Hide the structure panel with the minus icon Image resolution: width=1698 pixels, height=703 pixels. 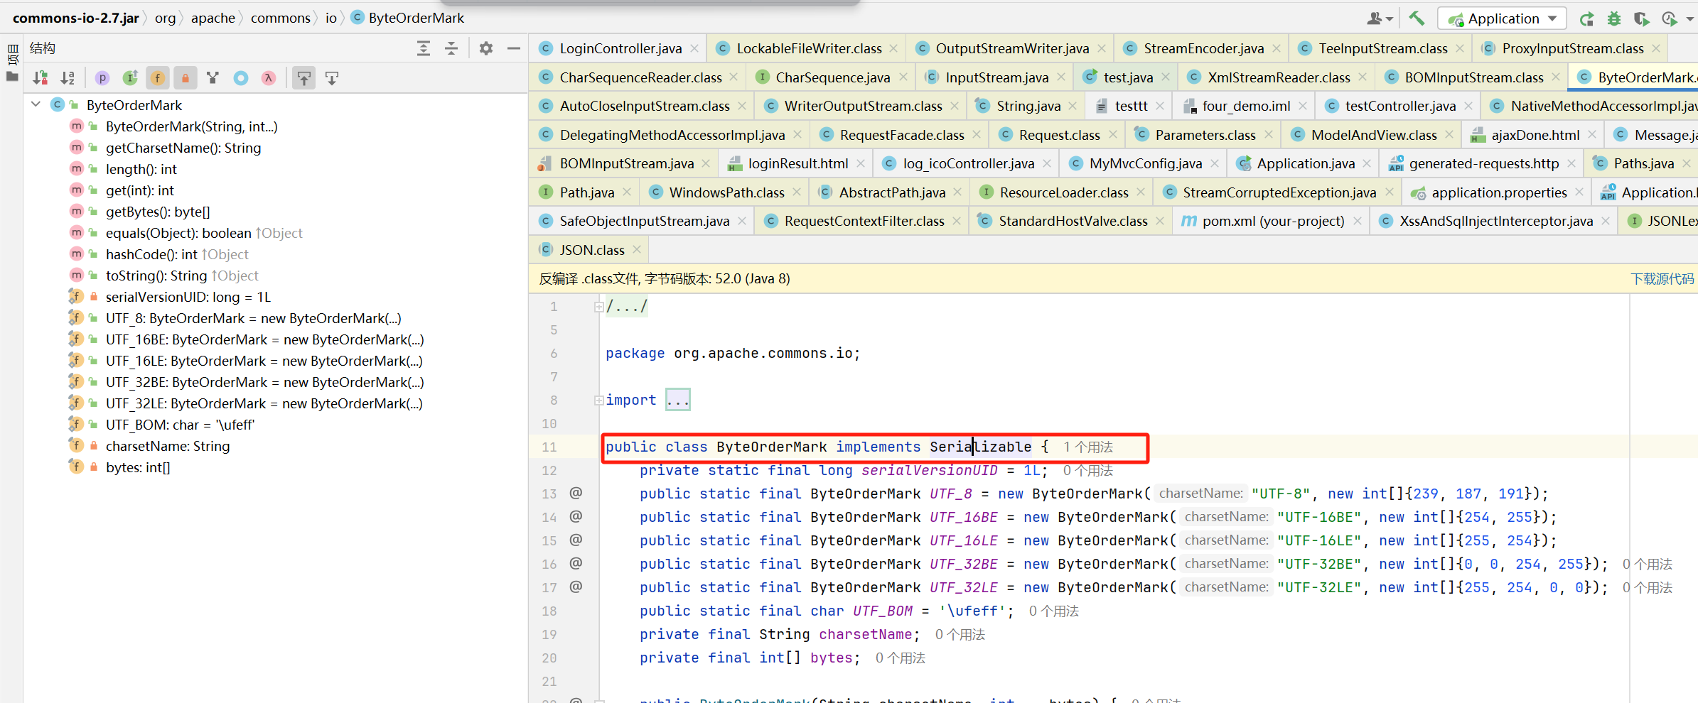514,48
